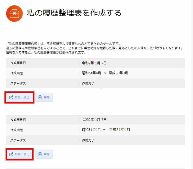The width and height of the screenshot is (193, 169).
Task: Click the 削除 button for the 平成30年3月 record
Action: [x=44, y=97]
